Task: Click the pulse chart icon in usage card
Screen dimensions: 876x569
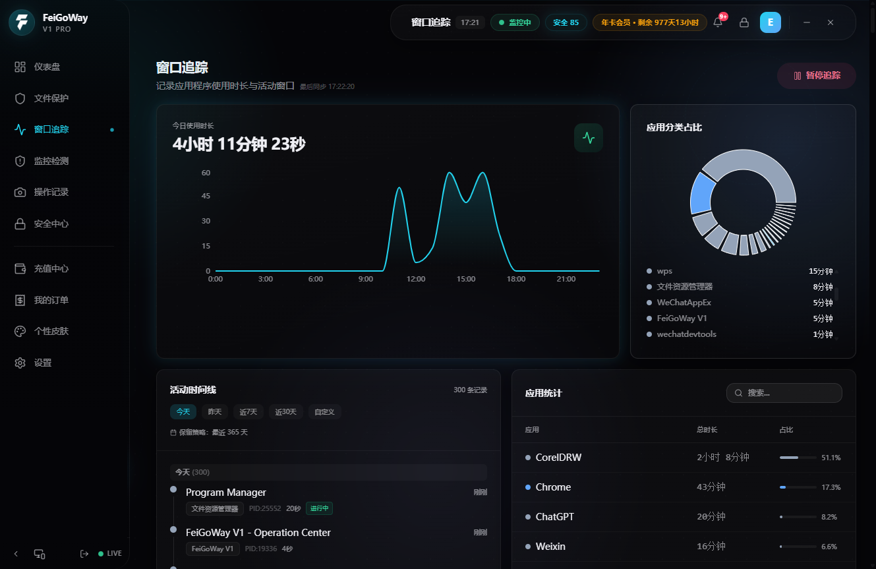Action: click(589, 138)
